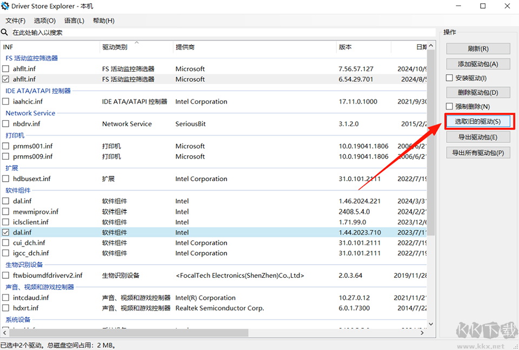The image size is (519, 350).
Task: Select the Intel(R) Corporation provider cell
Action: point(205,298)
